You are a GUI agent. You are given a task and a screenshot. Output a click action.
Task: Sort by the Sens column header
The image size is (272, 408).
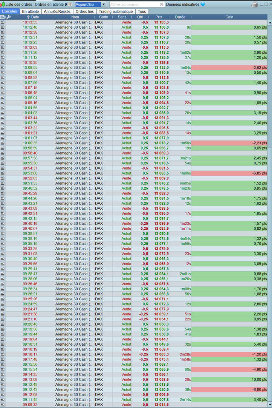point(122,17)
